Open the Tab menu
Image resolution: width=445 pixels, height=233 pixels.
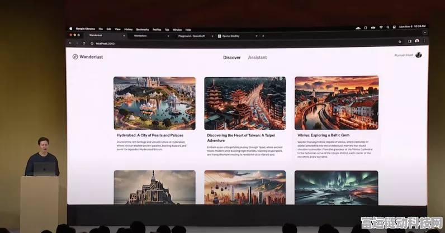167,30
